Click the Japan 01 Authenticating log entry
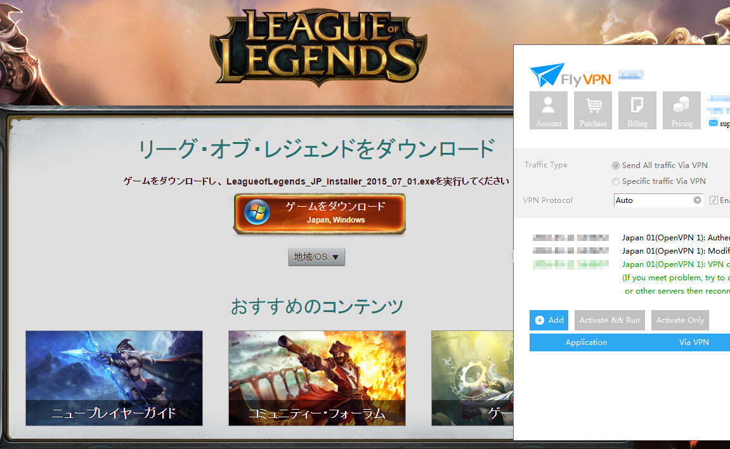The height and width of the screenshot is (449, 730). [x=676, y=238]
